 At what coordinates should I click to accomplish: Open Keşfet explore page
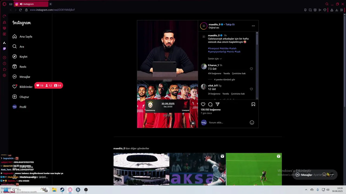tap(20, 57)
